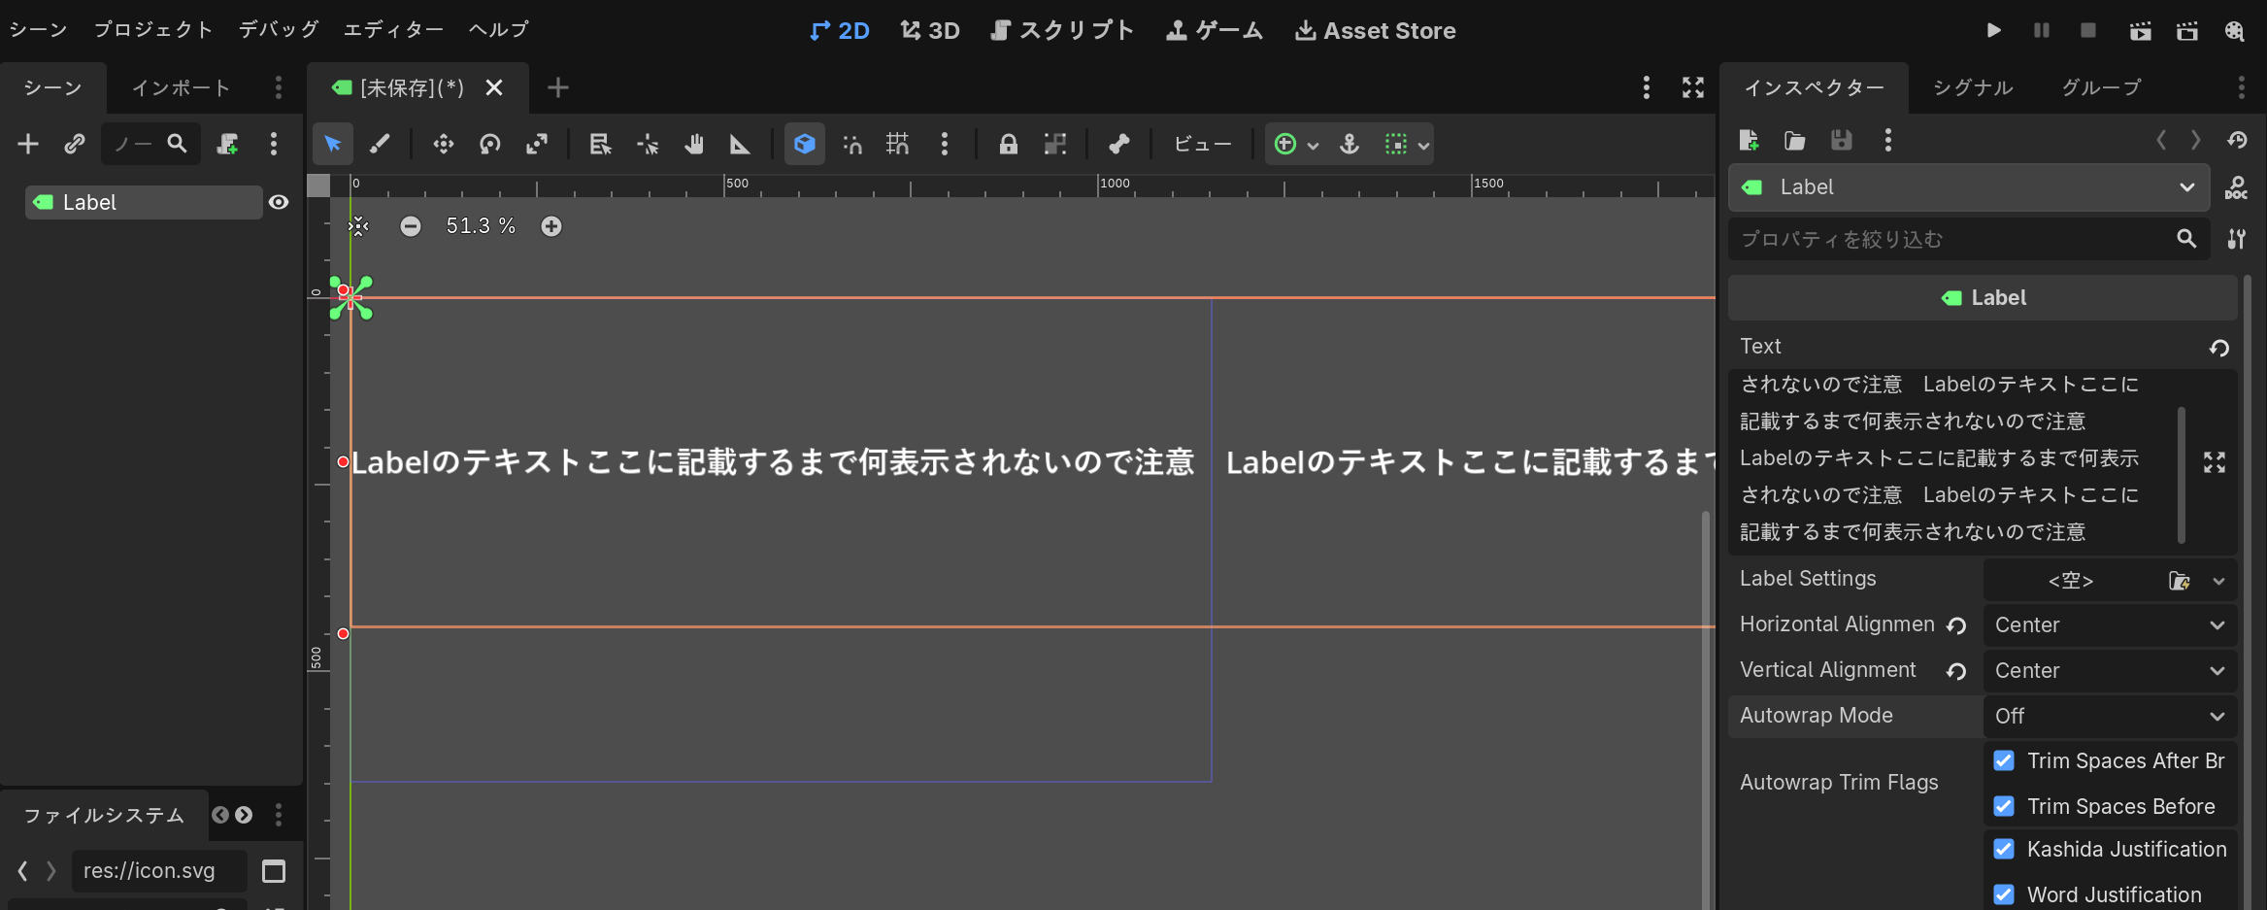Select the Pan Mode hand tool
Image resolution: width=2267 pixels, height=910 pixels.
[693, 144]
